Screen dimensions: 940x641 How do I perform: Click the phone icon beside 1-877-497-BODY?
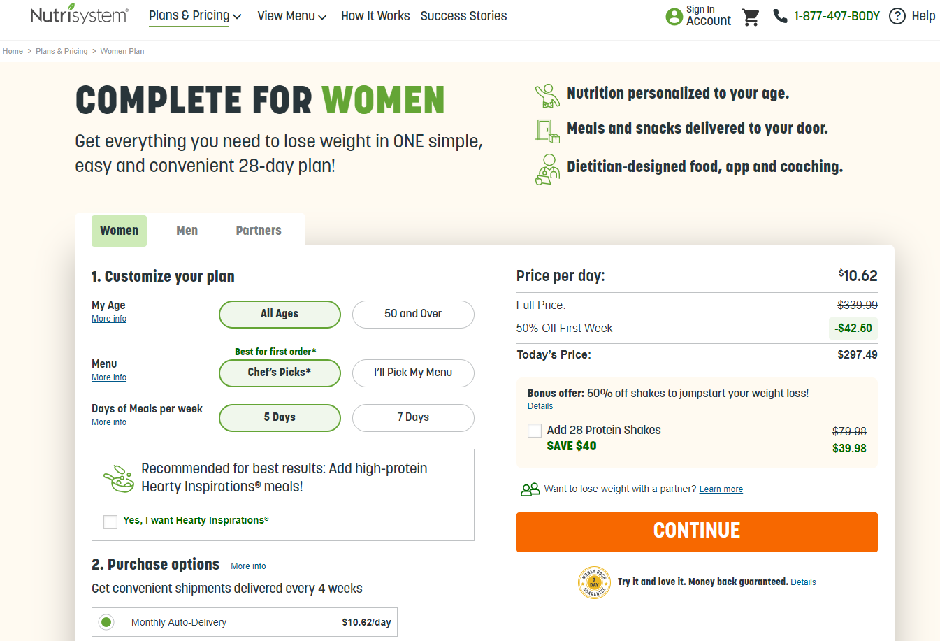780,16
